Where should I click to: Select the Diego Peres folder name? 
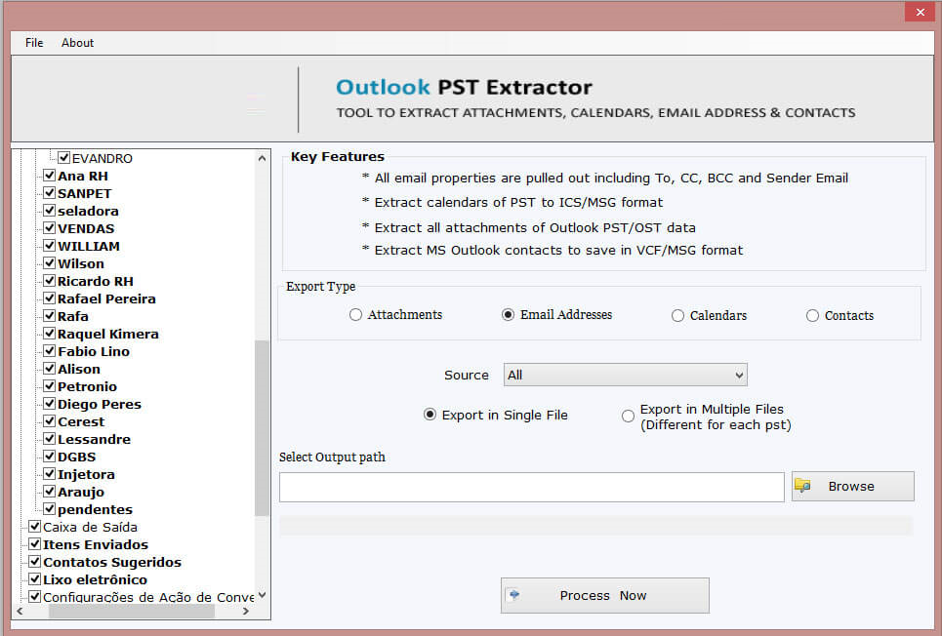click(x=100, y=404)
